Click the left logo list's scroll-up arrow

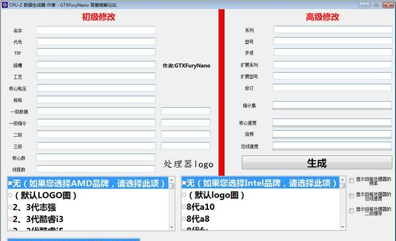click(x=172, y=180)
